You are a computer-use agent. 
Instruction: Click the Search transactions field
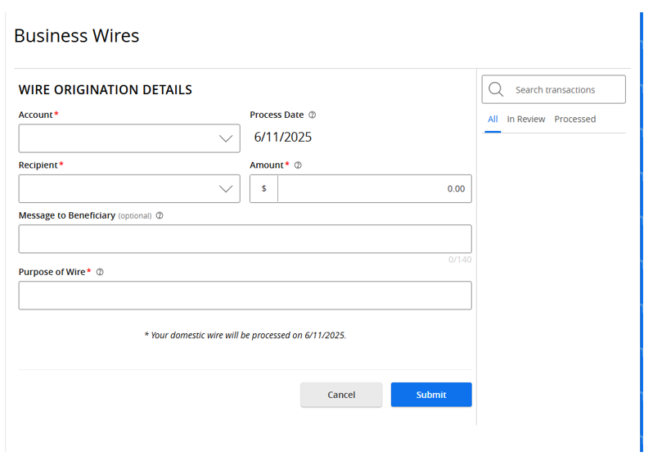554,89
